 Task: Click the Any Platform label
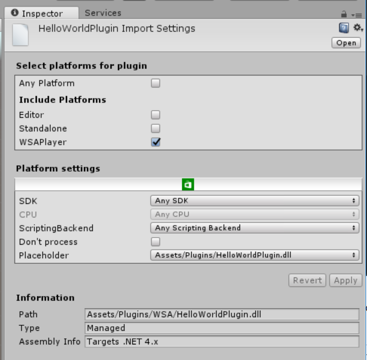(x=47, y=84)
